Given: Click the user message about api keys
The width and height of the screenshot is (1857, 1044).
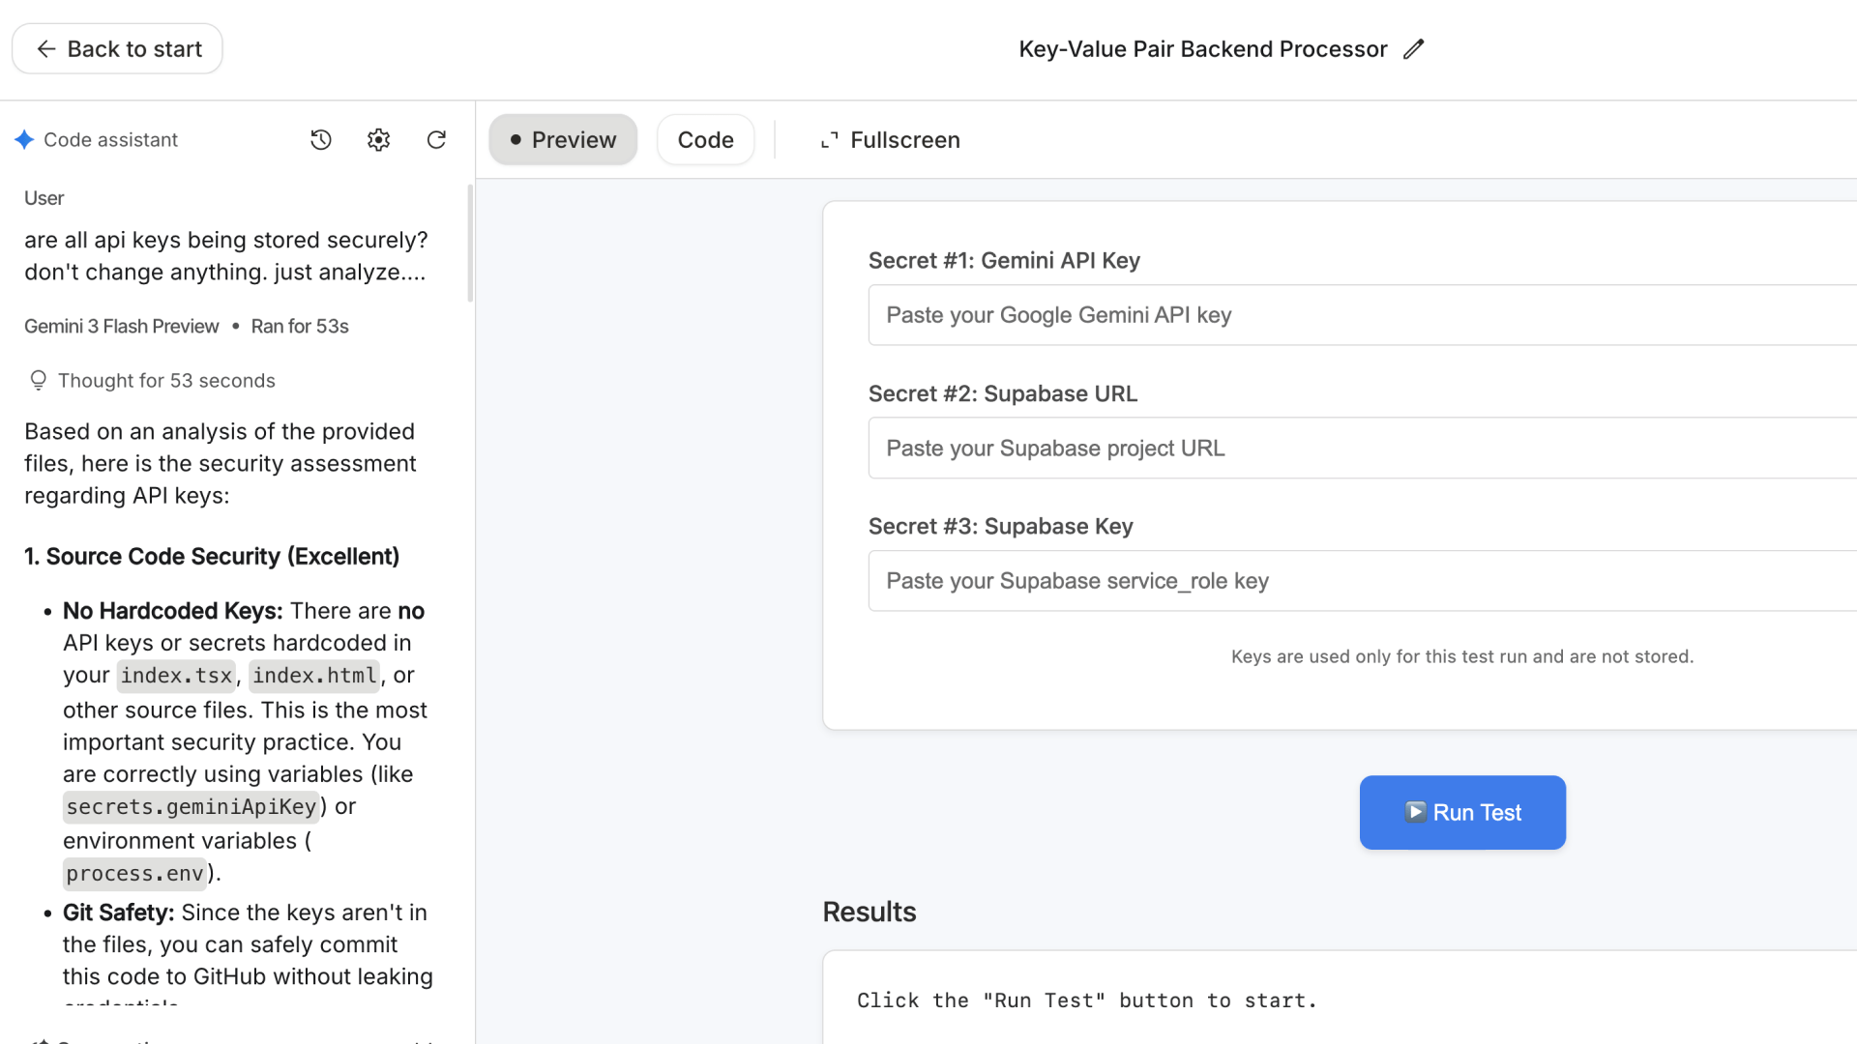Looking at the screenshot, I should click(225, 256).
